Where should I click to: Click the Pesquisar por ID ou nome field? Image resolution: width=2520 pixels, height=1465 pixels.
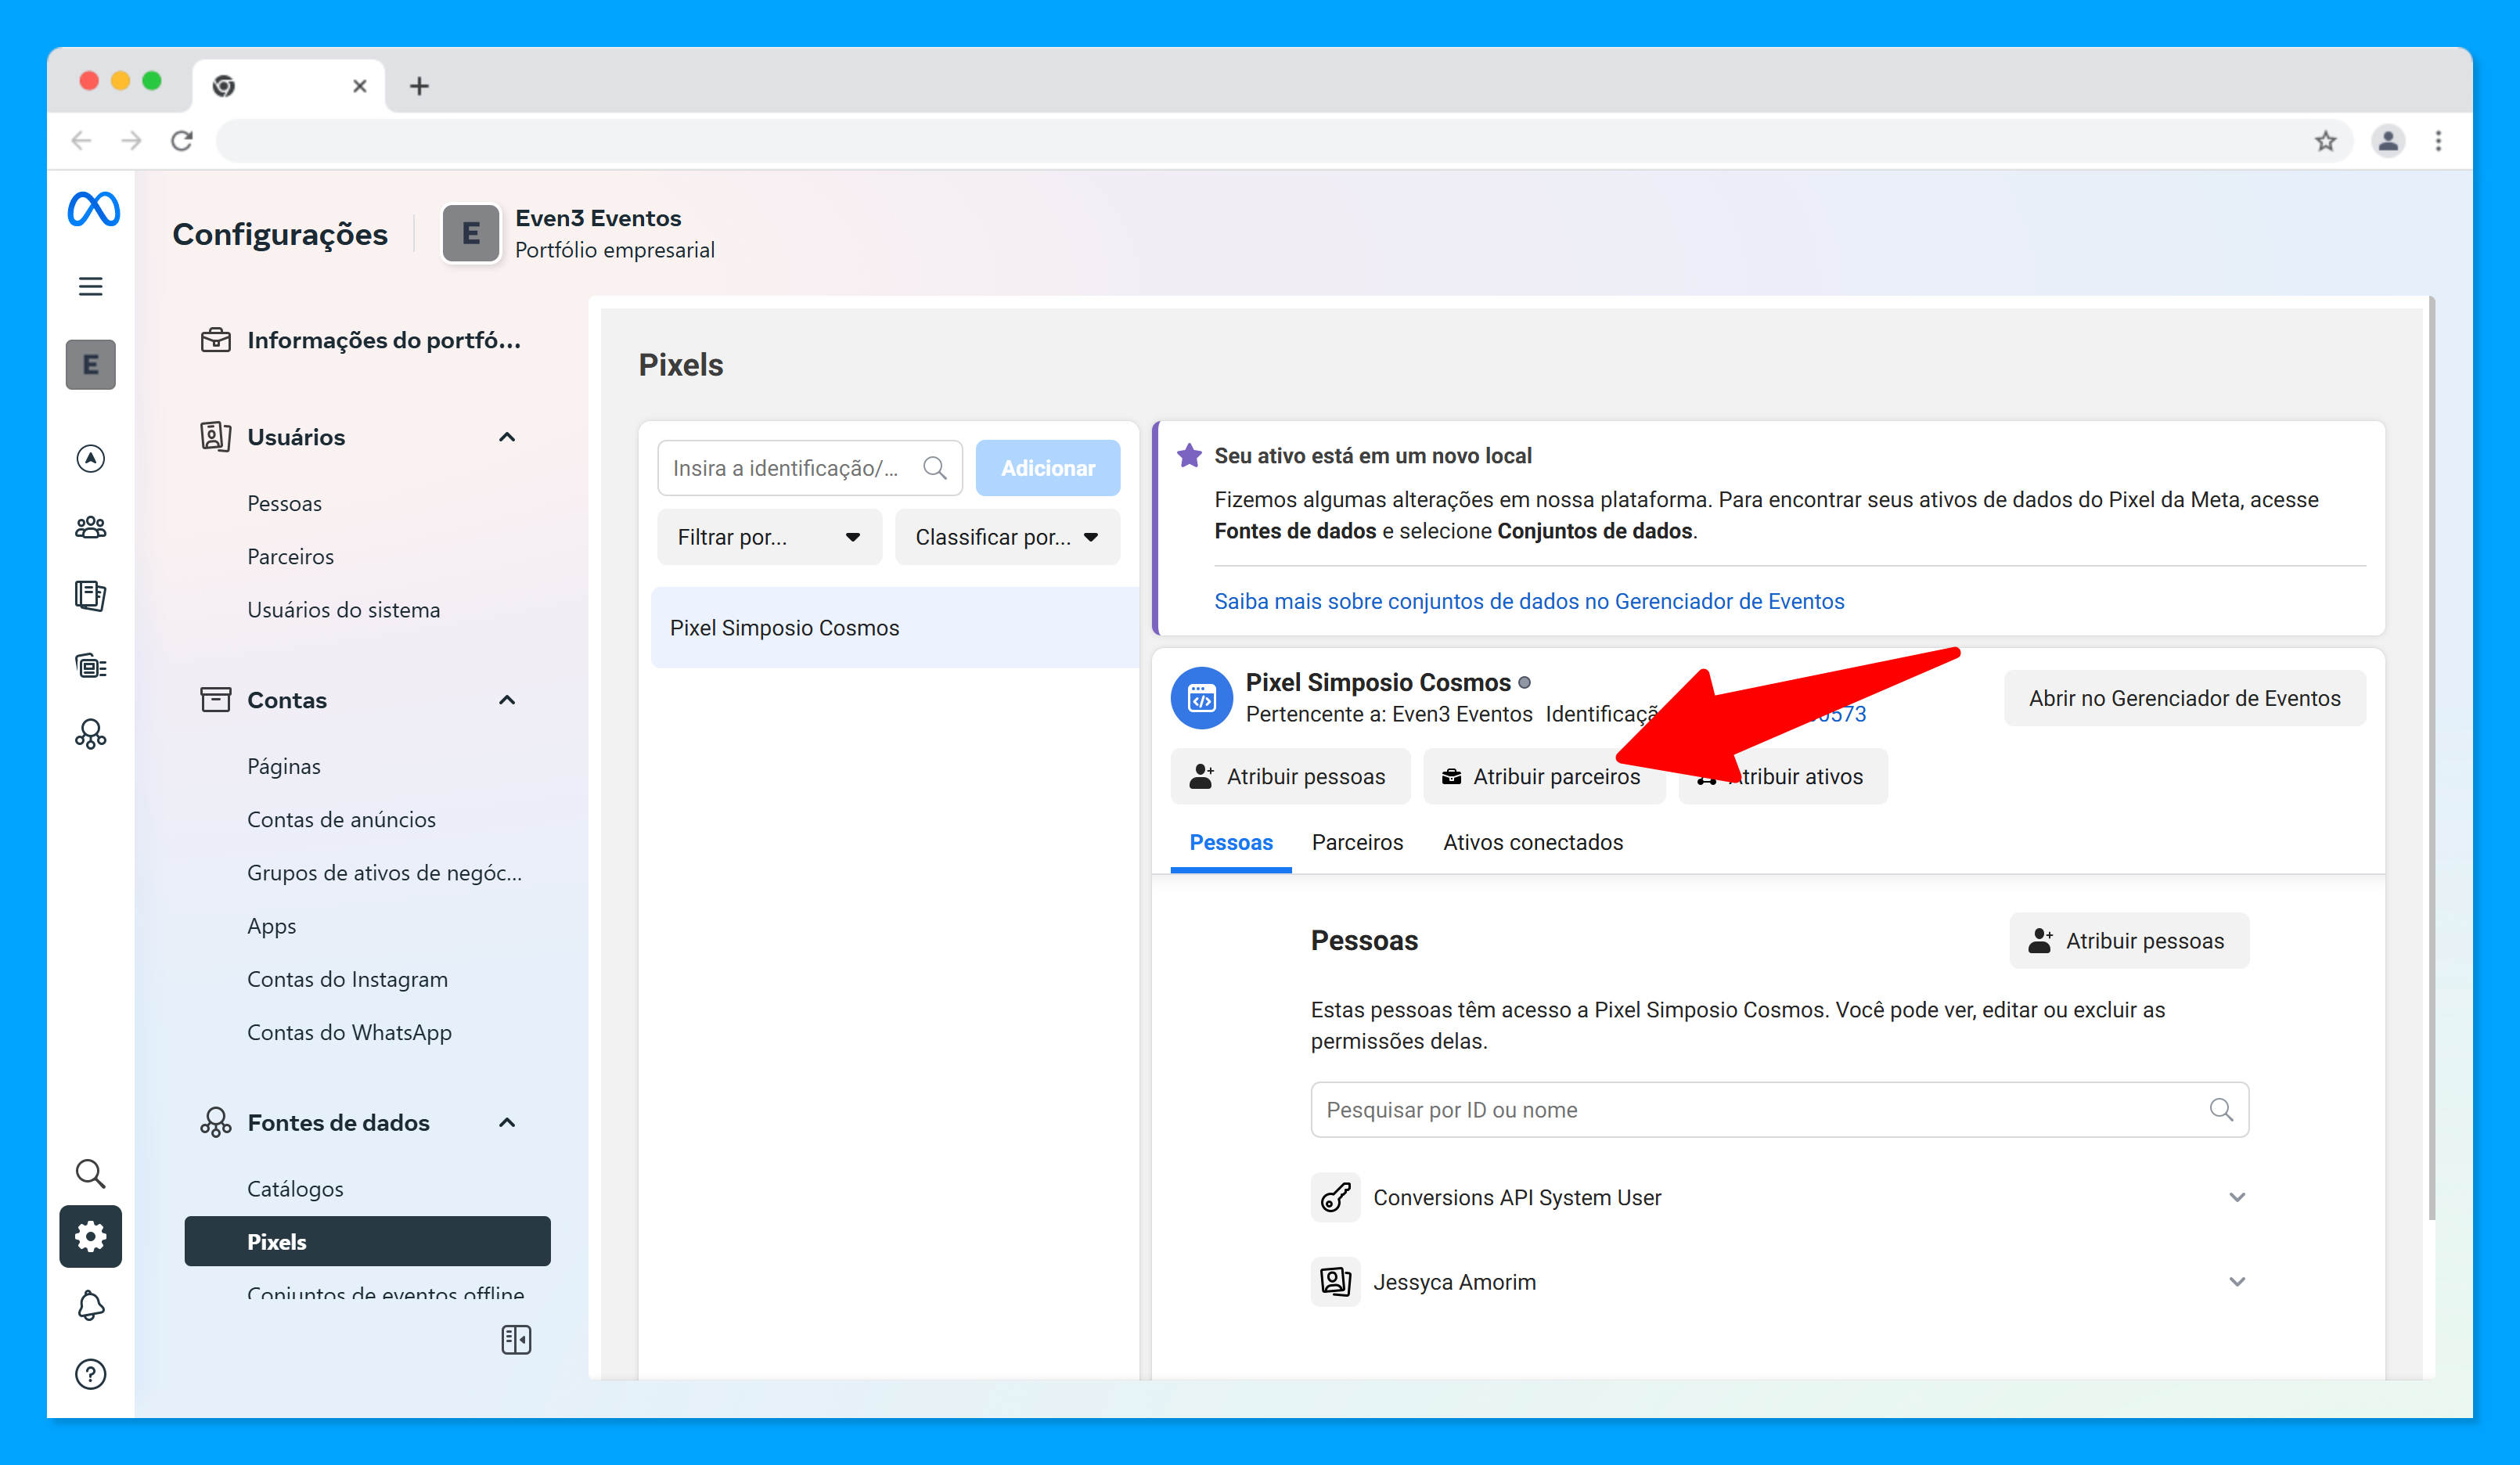(x=1760, y=1110)
